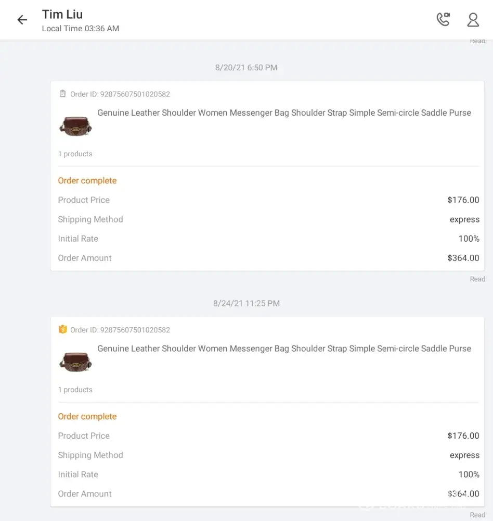Click the Local Time 03:36 AM label
The width and height of the screenshot is (493, 521).
(x=81, y=29)
